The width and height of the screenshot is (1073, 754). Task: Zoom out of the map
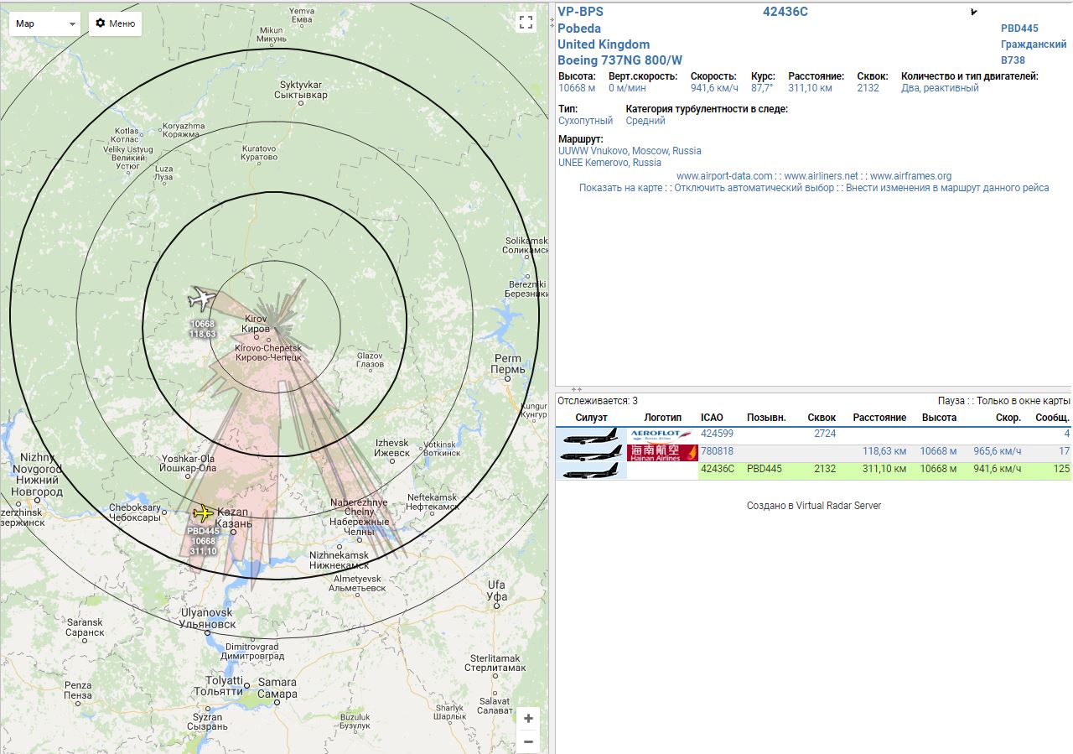528,741
